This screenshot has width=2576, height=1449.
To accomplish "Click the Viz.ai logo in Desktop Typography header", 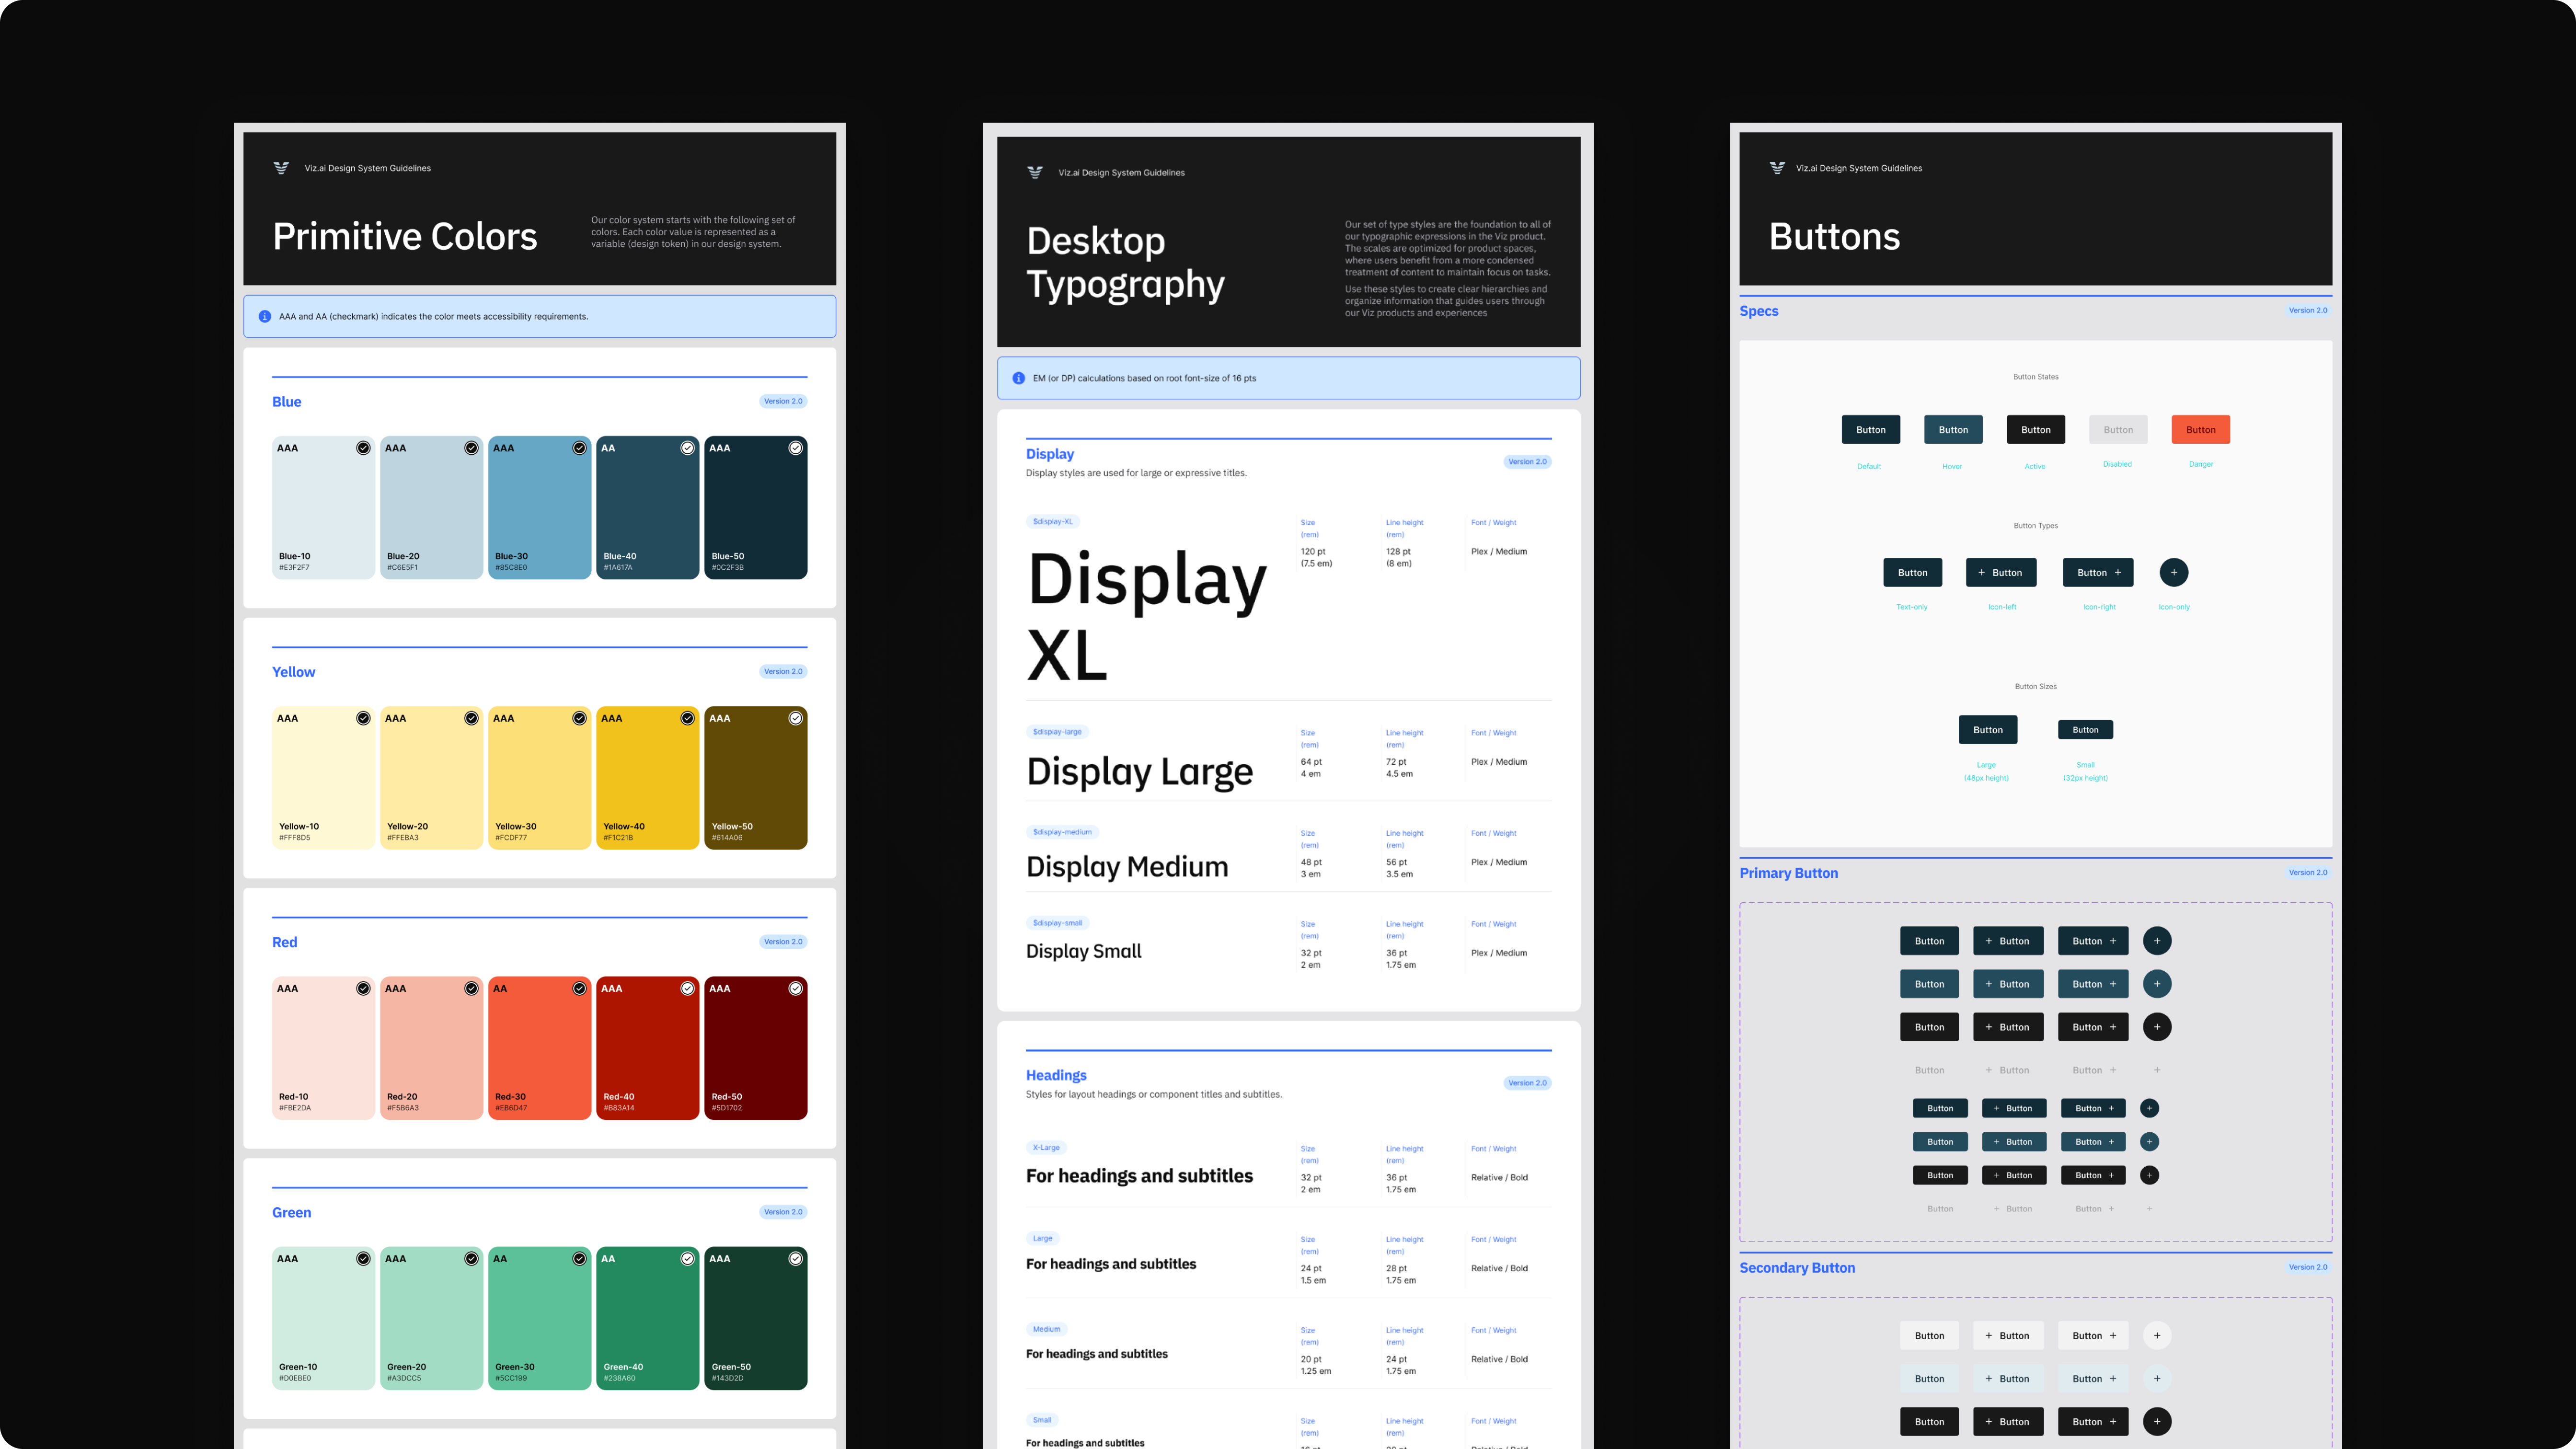I will tap(1035, 172).
